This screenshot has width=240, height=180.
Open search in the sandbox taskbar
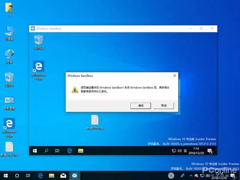(x=46, y=151)
